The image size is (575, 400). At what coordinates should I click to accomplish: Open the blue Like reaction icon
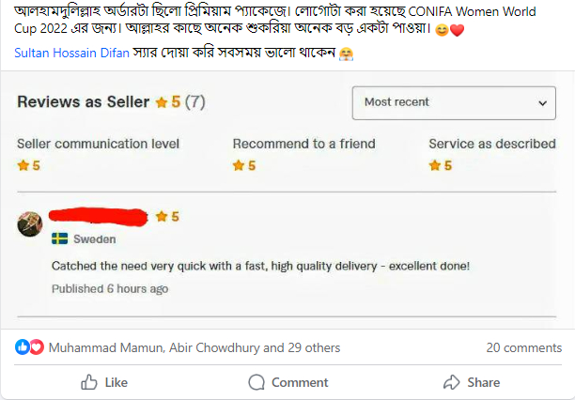point(22,346)
